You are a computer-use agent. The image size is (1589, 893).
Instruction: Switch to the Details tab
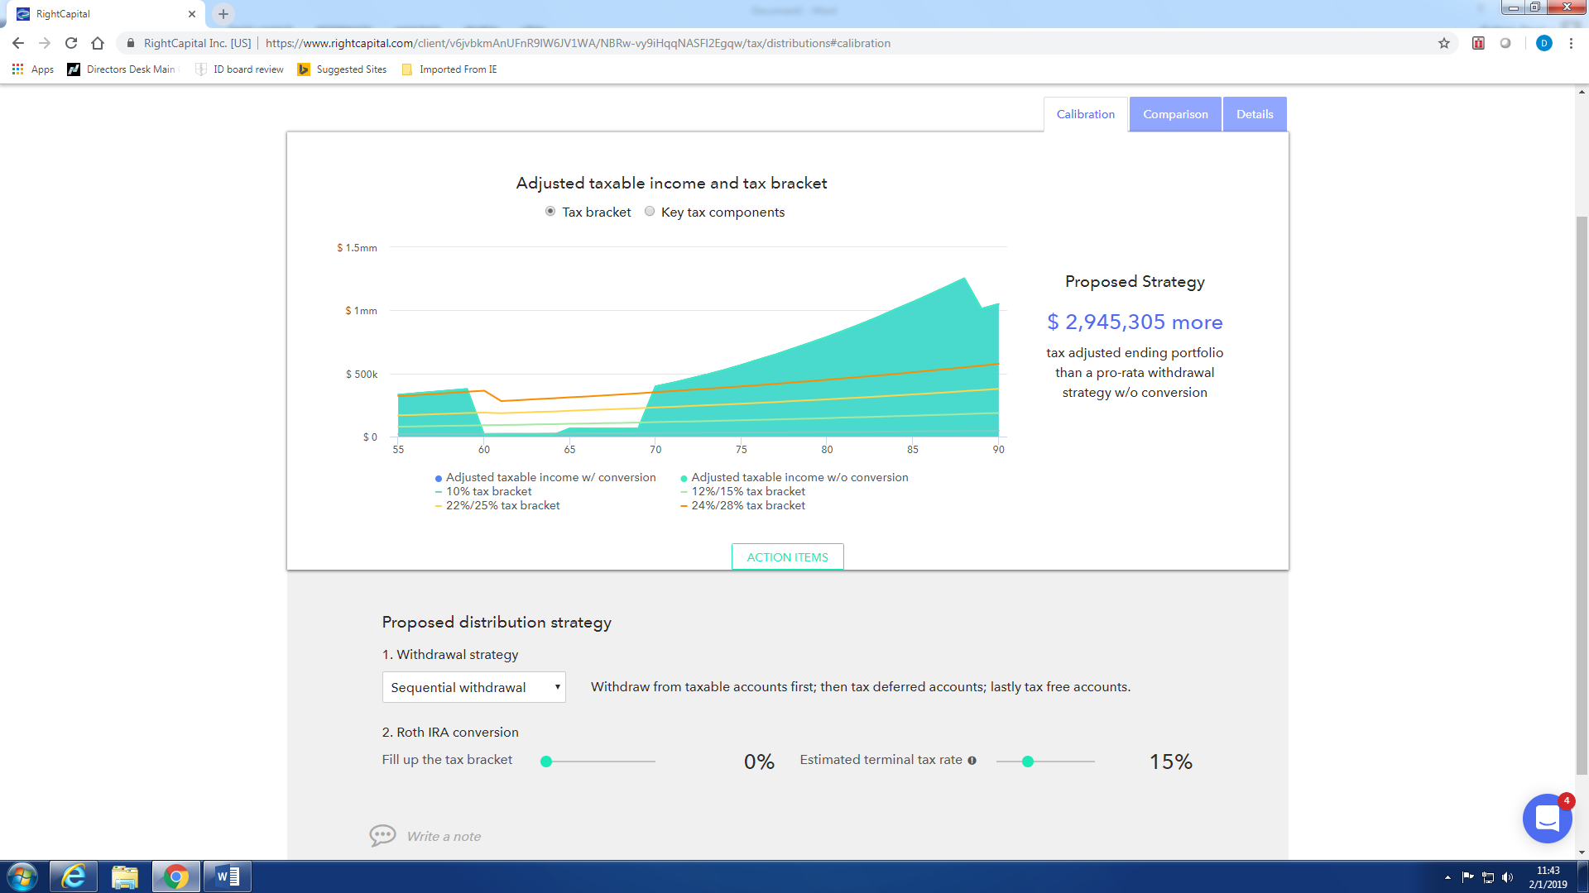tap(1255, 113)
